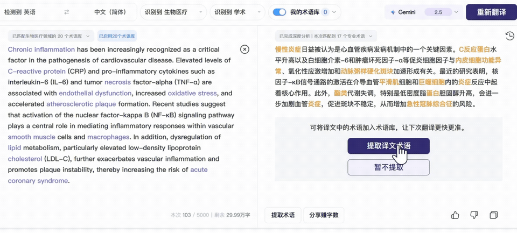This screenshot has width=517, height=233.
Task: Click the 分享赚字数 button
Action: click(324, 215)
